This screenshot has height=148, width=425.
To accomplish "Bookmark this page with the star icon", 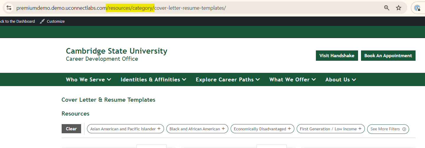I will coord(399,8).
